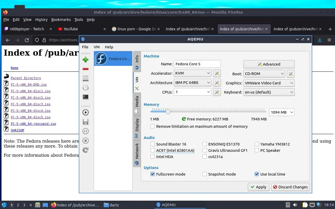
Task: Reload the Firefox page
Action: tap(27, 40)
